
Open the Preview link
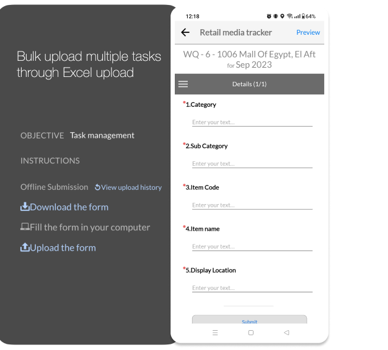click(308, 32)
